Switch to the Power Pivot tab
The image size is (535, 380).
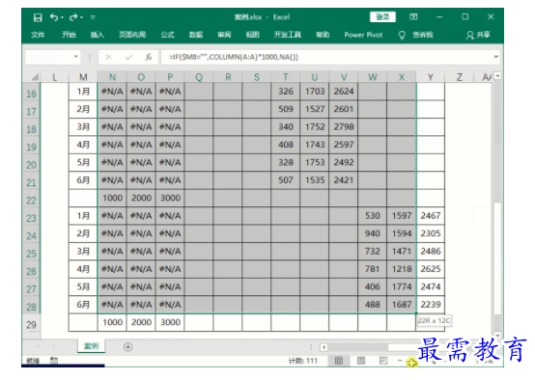click(363, 35)
